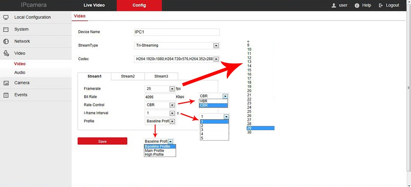Viewport: 411px width, 187px height.
Task: Expand the Codec resolution dropdown
Action: 216,59
